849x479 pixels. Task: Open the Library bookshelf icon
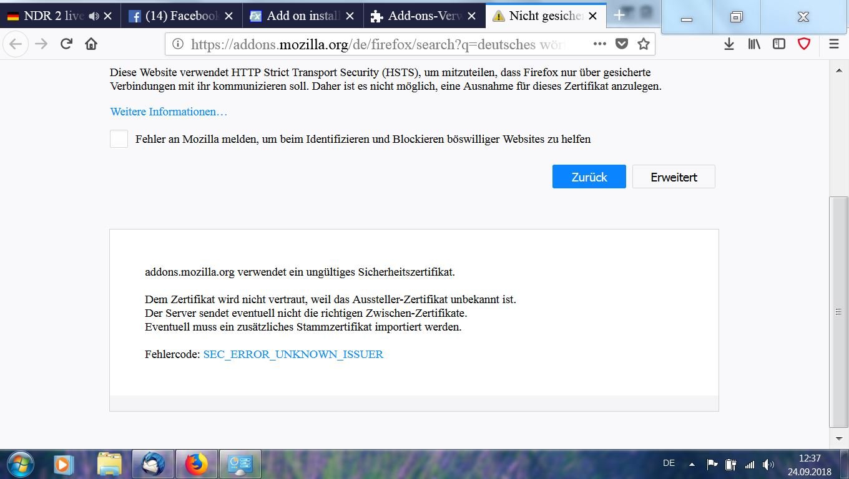coord(754,44)
